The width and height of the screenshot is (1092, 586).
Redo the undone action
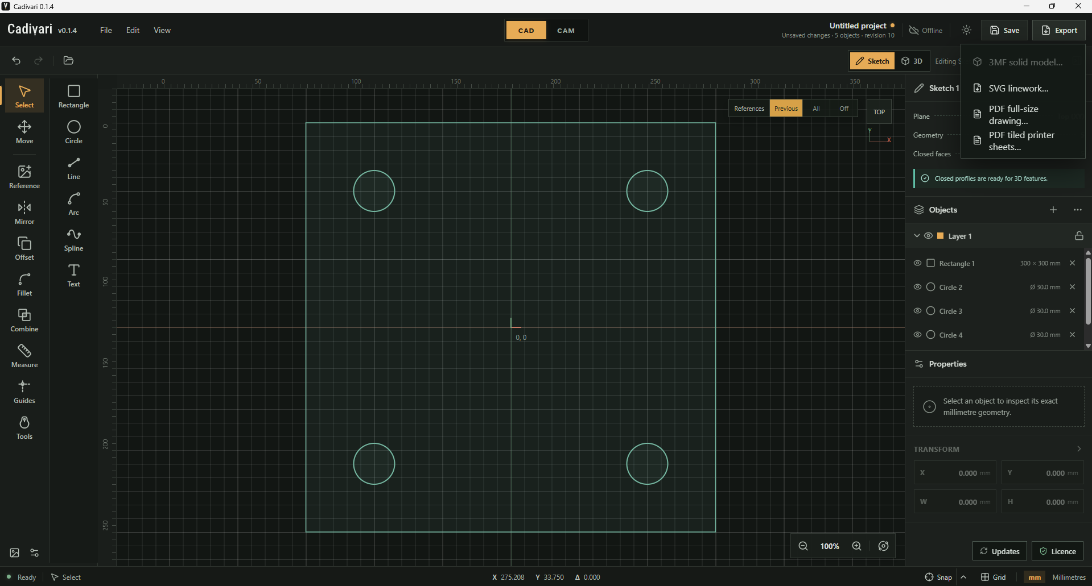(38, 60)
